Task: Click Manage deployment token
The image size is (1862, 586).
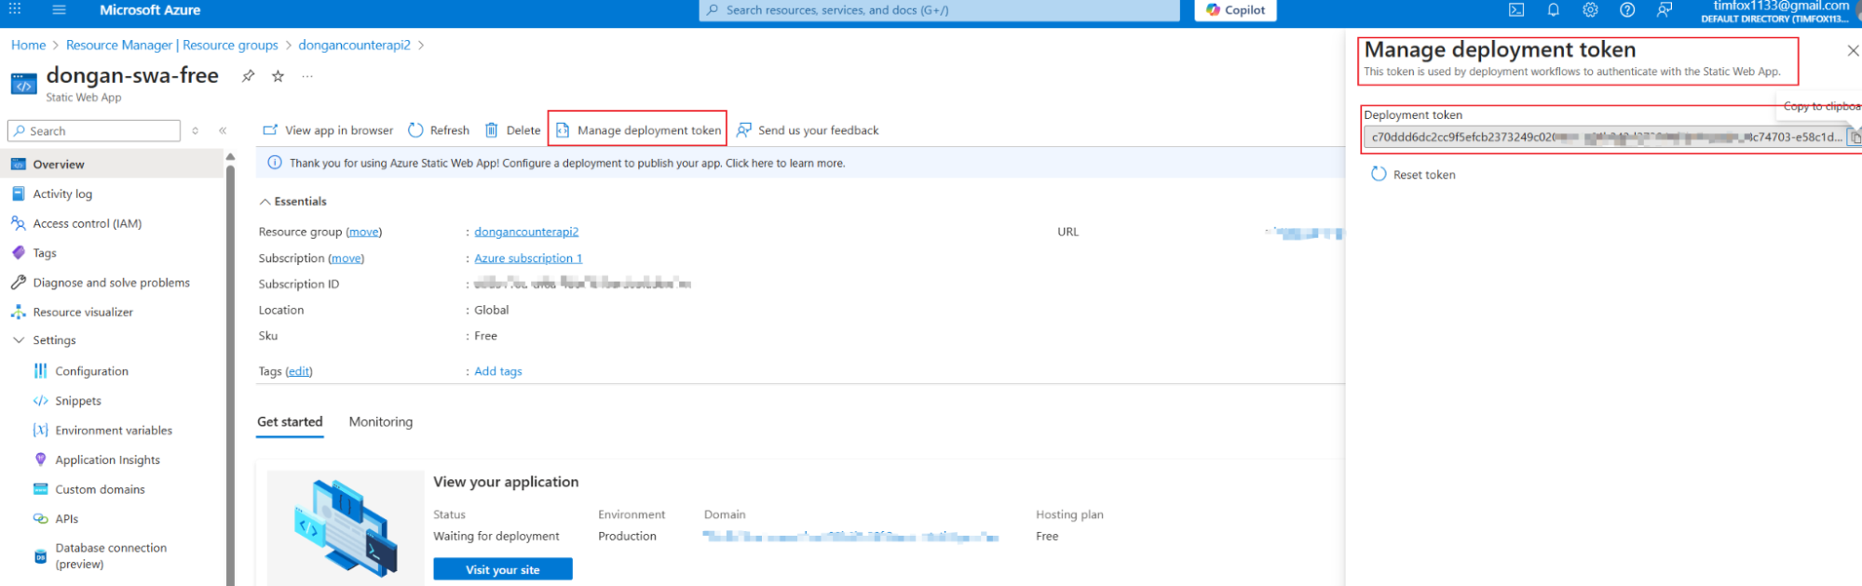Action: tap(638, 130)
